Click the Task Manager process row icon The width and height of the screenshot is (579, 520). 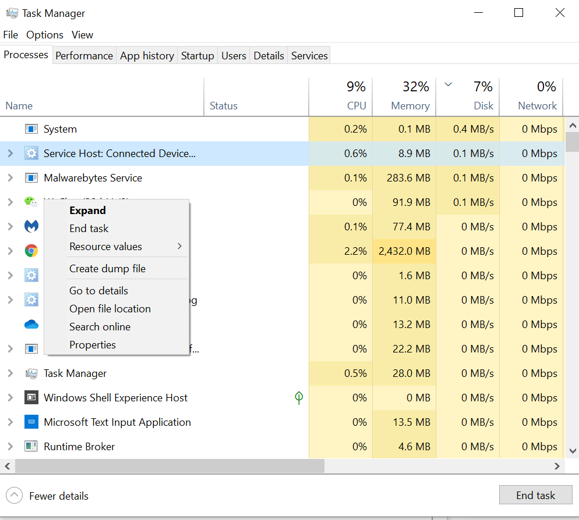pos(31,373)
